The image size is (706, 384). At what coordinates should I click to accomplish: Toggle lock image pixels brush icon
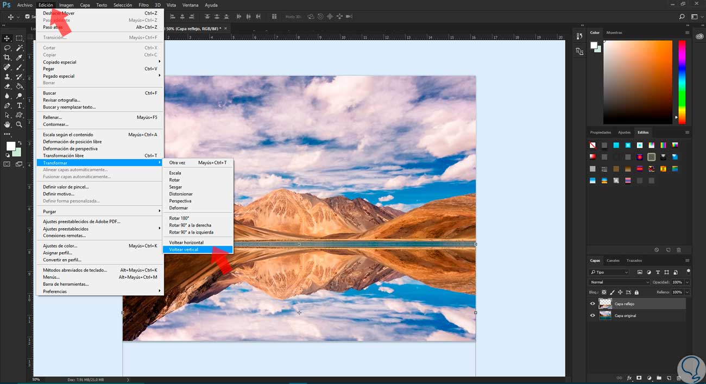tap(612, 292)
